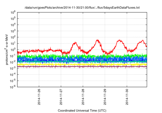Click the red flux peak before 2014-11-29
162x113 pixels.
click(97, 40)
